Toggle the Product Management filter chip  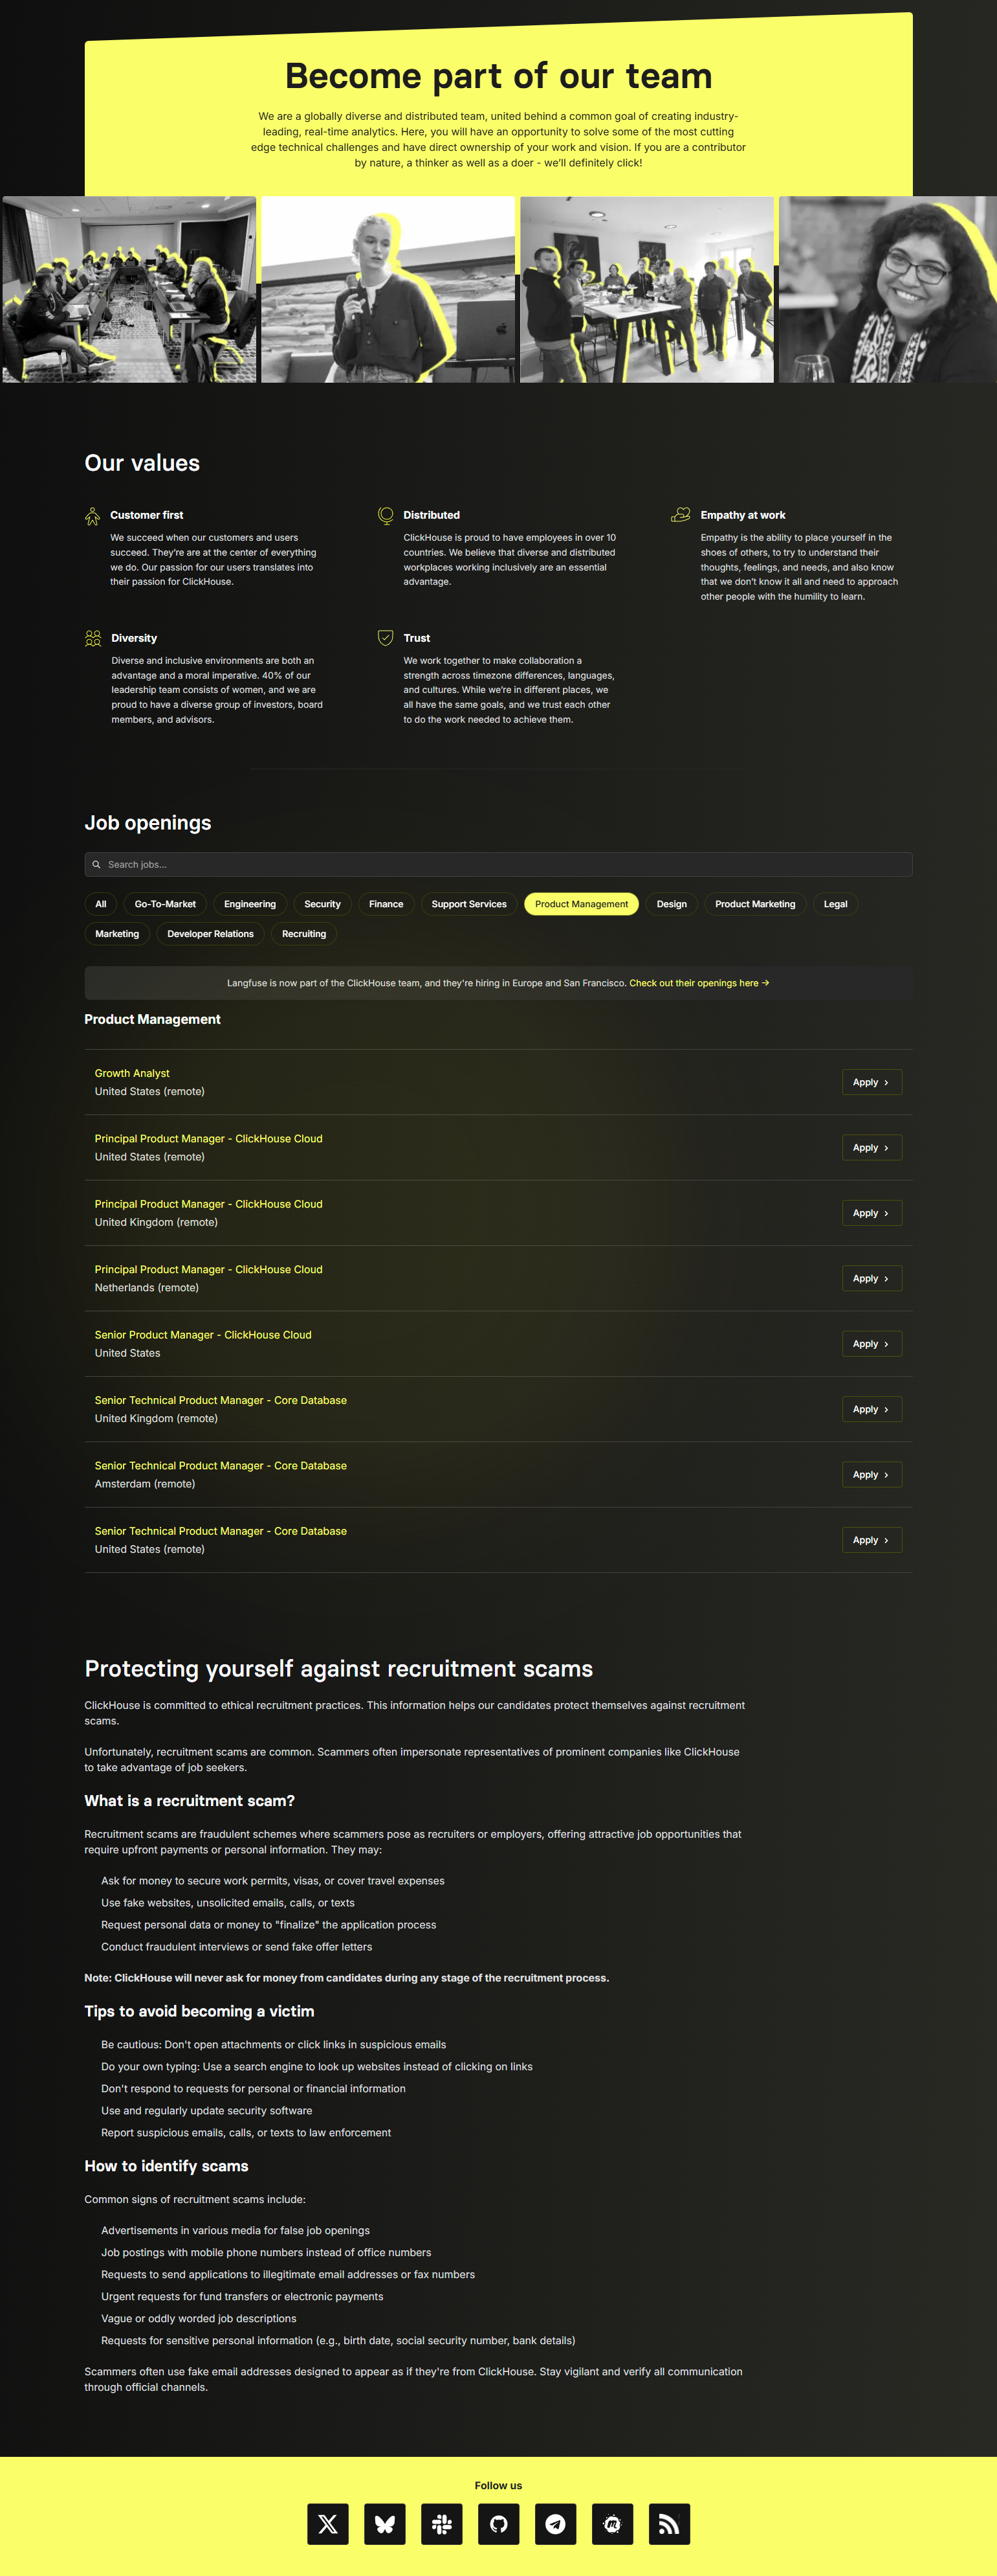click(x=582, y=904)
